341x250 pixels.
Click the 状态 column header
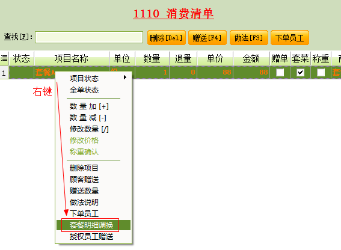[x=21, y=58]
